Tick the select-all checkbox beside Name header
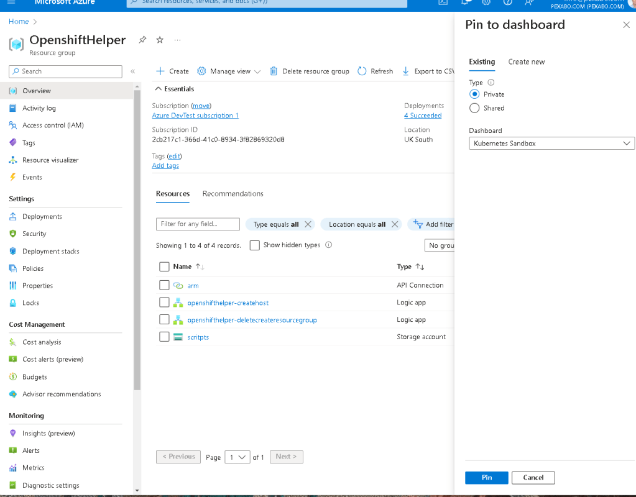Image resolution: width=636 pixels, height=497 pixels. pyautogui.click(x=164, y=267)
